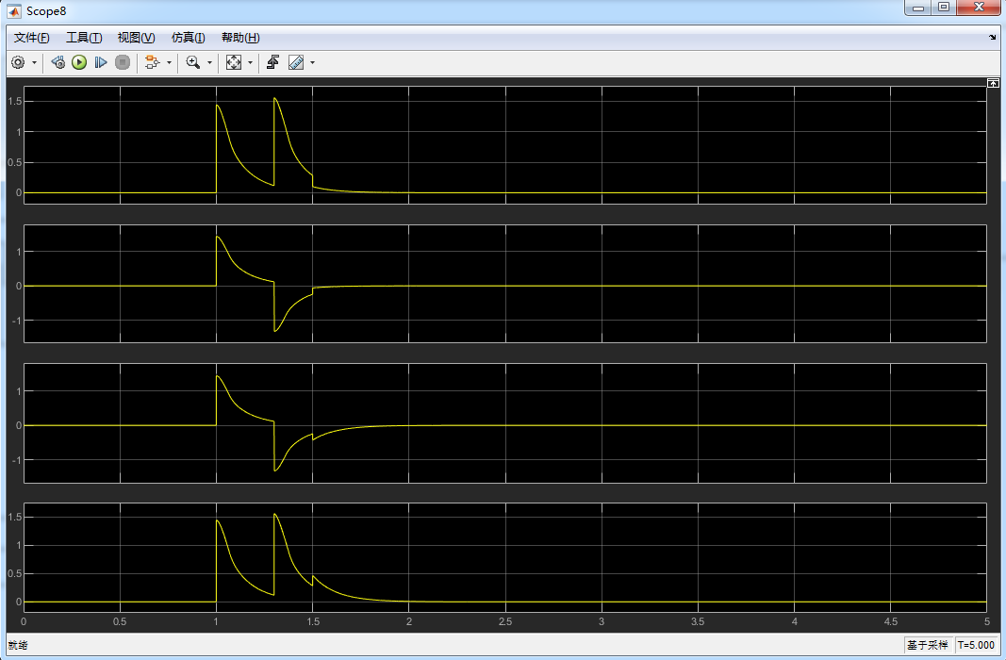Run the simulation with the play button
1006x660 pixels.
[79, 62]
